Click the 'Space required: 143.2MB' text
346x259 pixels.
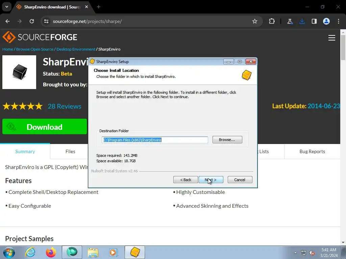pyautogui.click(x=117, y=155)
